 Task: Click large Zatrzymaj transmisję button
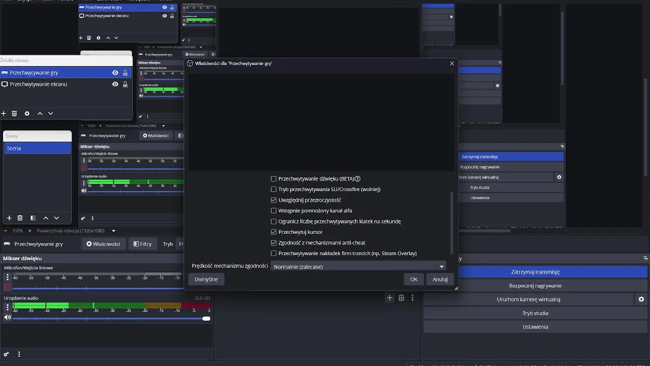535,272
